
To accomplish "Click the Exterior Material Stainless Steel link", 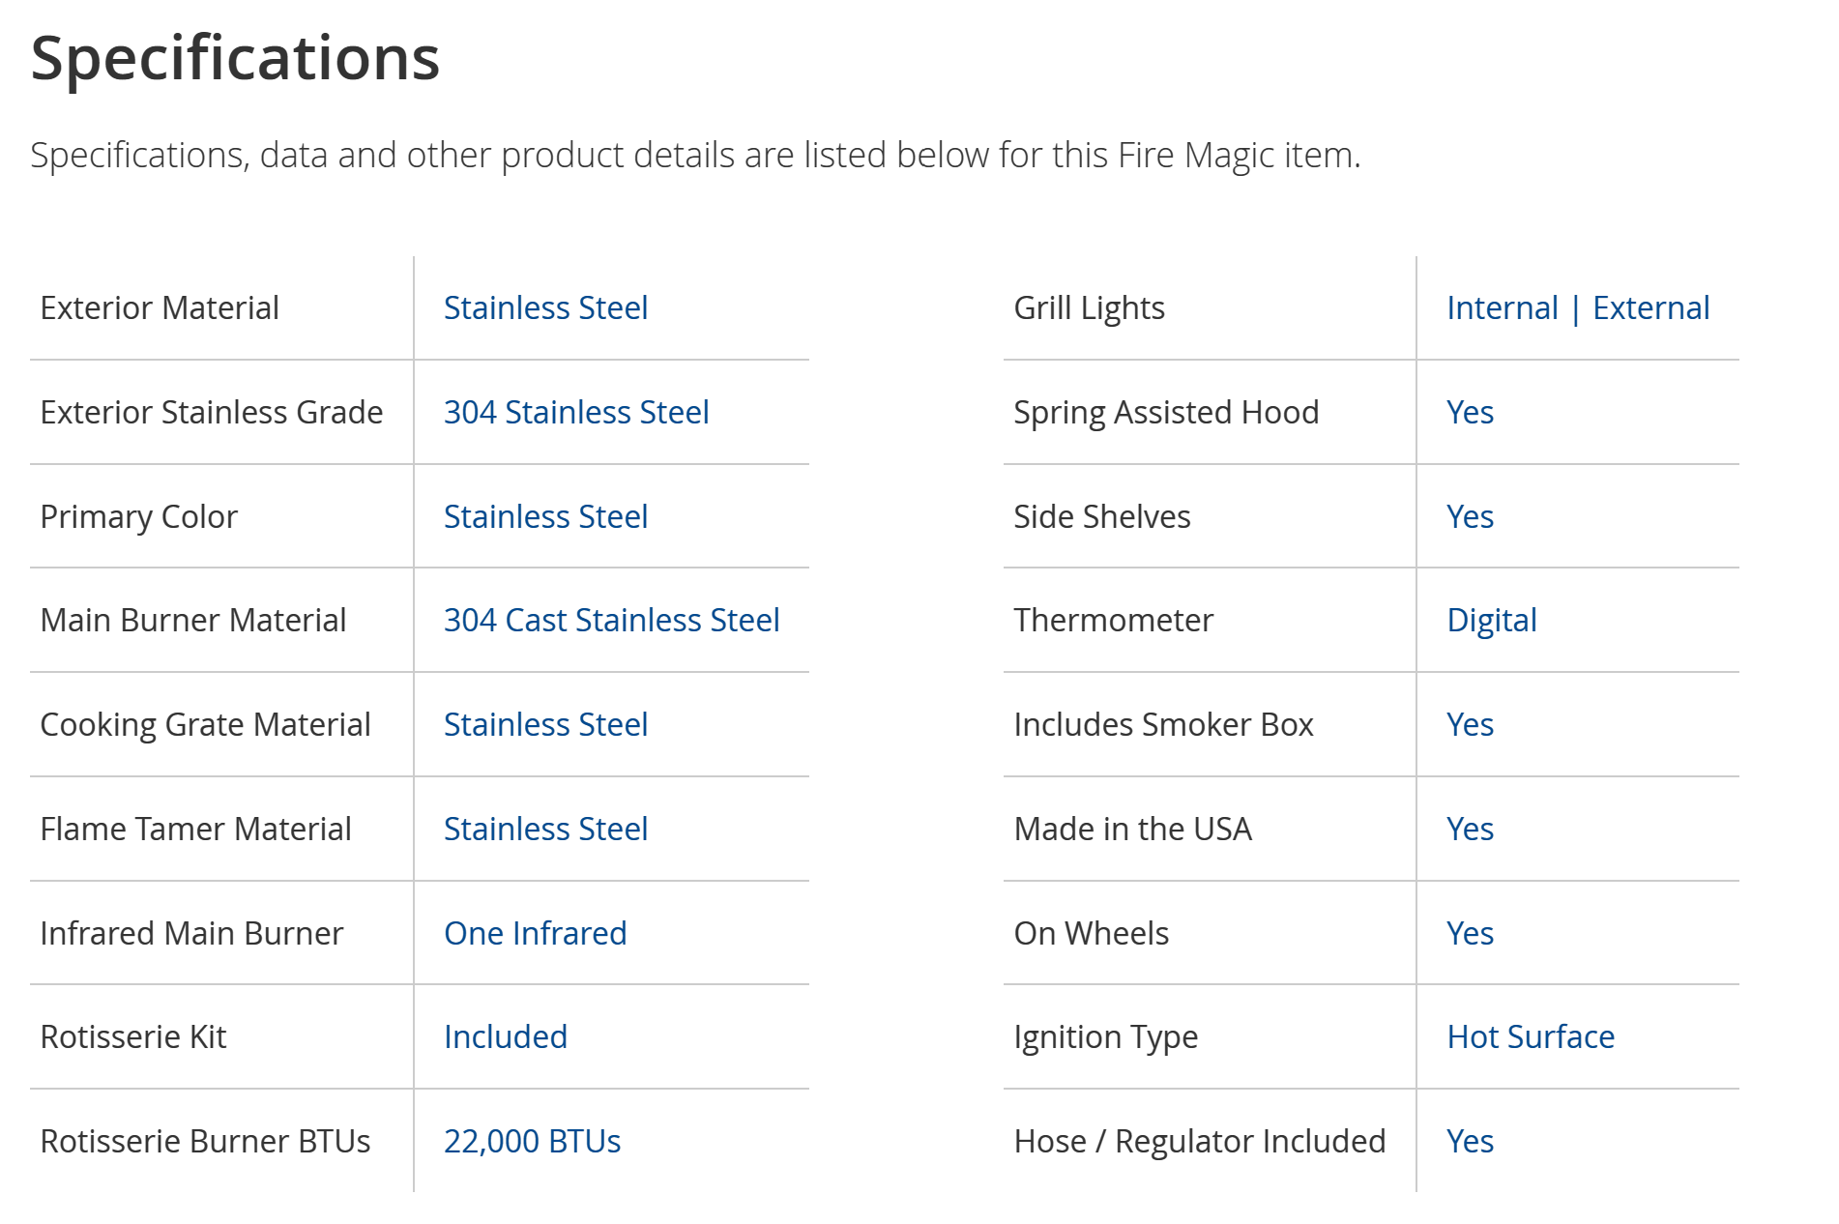I will tap(545, 308).
